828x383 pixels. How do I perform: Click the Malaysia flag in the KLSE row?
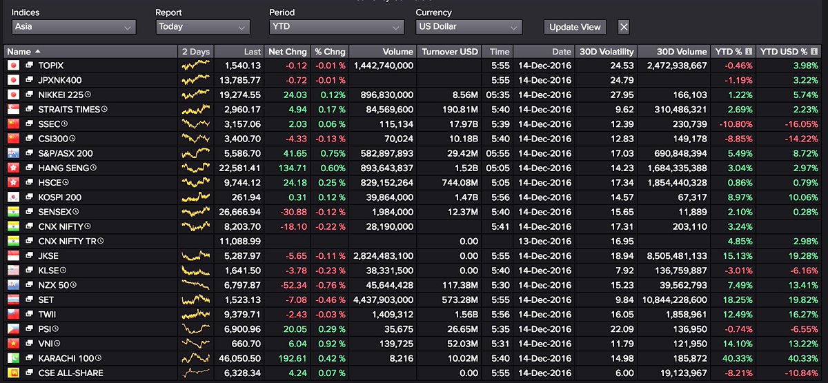[x=12, y=271]
